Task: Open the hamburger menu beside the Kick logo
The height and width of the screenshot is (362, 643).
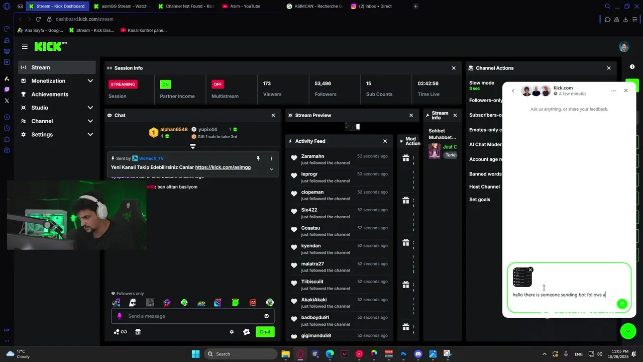Action: point(25,47)
